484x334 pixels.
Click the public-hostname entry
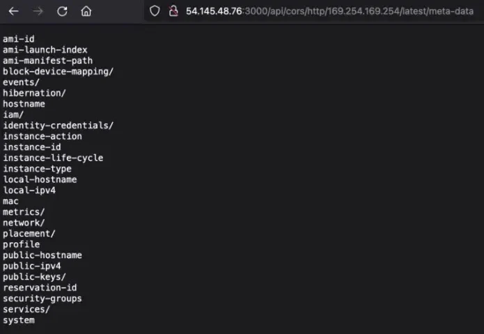[42, 255]
